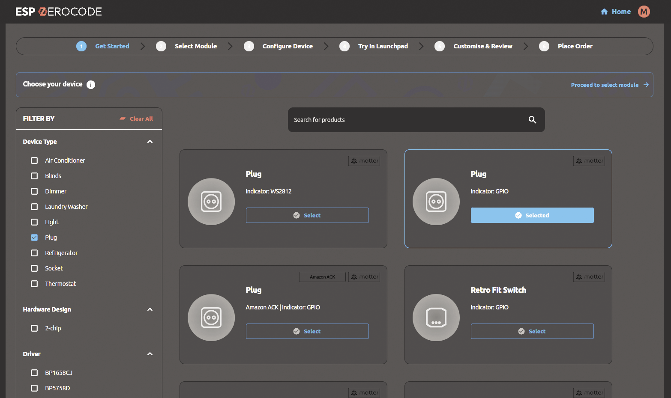
Task: Click step 3 circle for Configure Device
Action: click(249, 46)
